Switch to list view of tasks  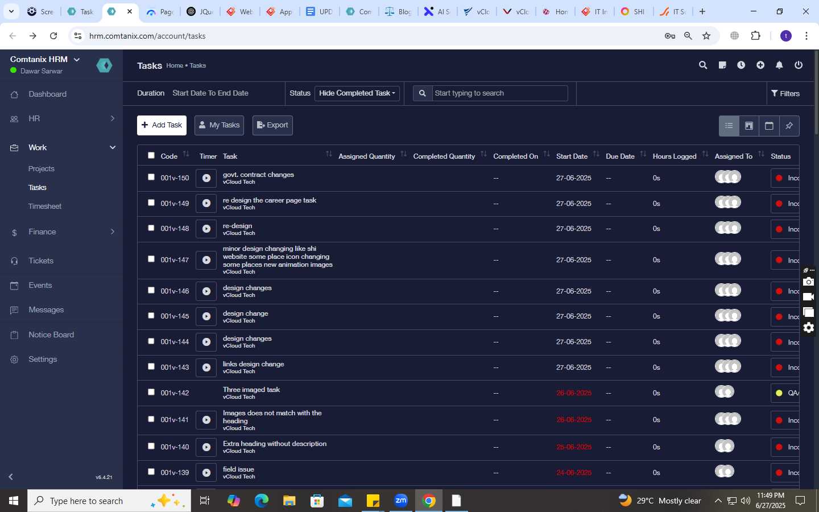[x=729, y=126]
